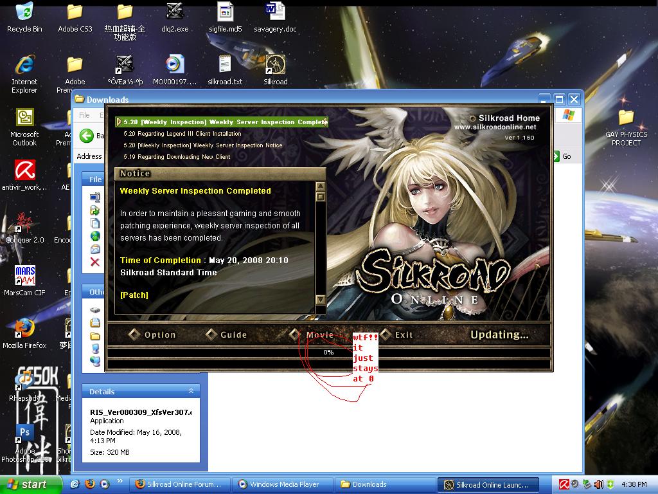658x494 pixels.
Task: Collapse the Details panel chevron
Action: point(191,391)
